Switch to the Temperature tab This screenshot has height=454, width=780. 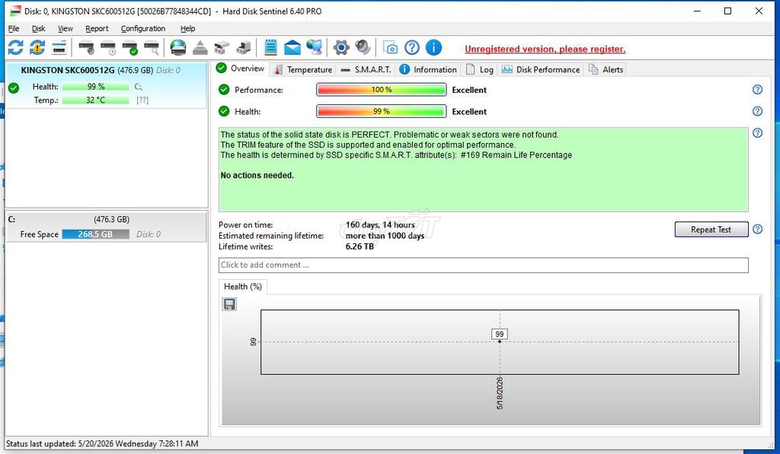tap(303, 69)
